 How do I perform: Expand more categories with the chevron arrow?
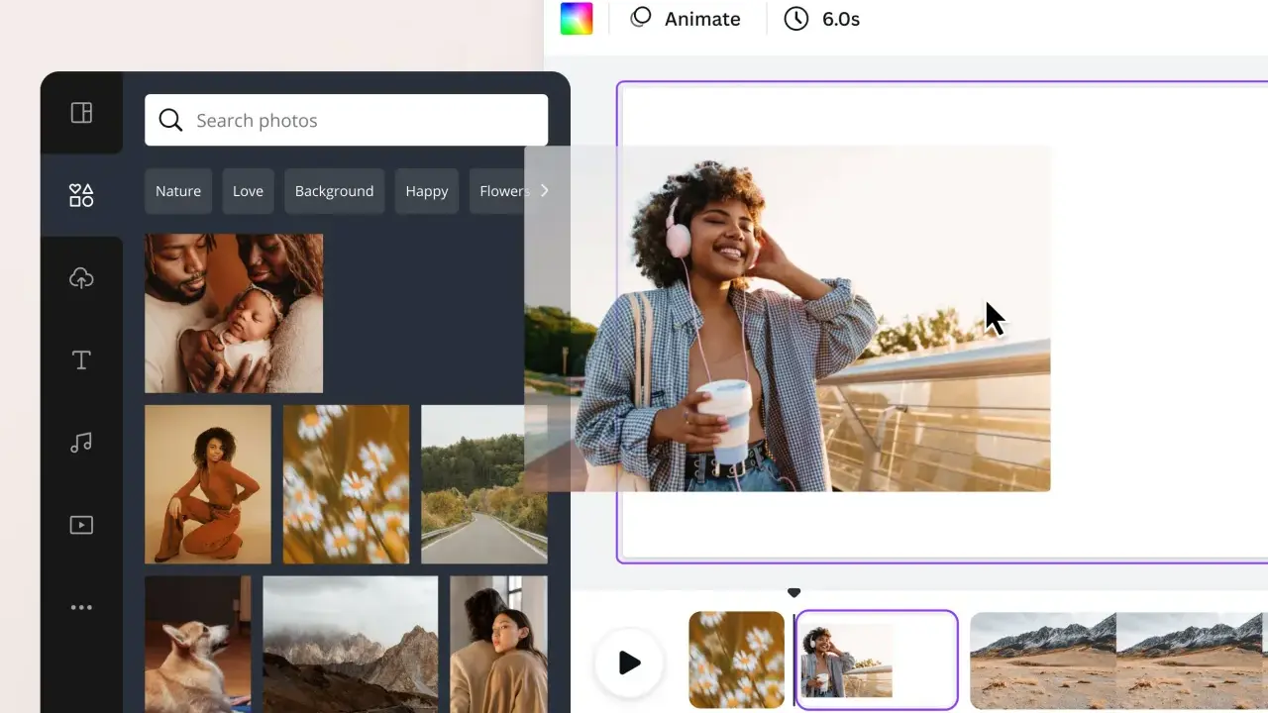544,191
